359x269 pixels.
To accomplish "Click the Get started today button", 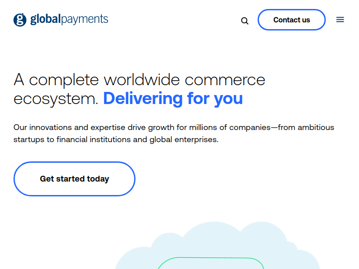I will [74, 179].
